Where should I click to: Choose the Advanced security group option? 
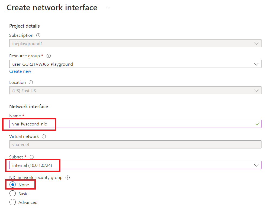tap(13, 202)
